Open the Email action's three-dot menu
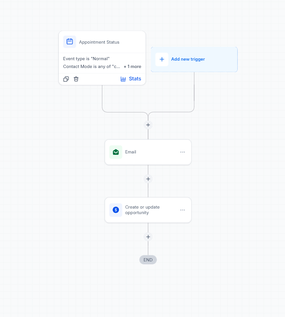285x317 pixels. click(x=182, y=152)
